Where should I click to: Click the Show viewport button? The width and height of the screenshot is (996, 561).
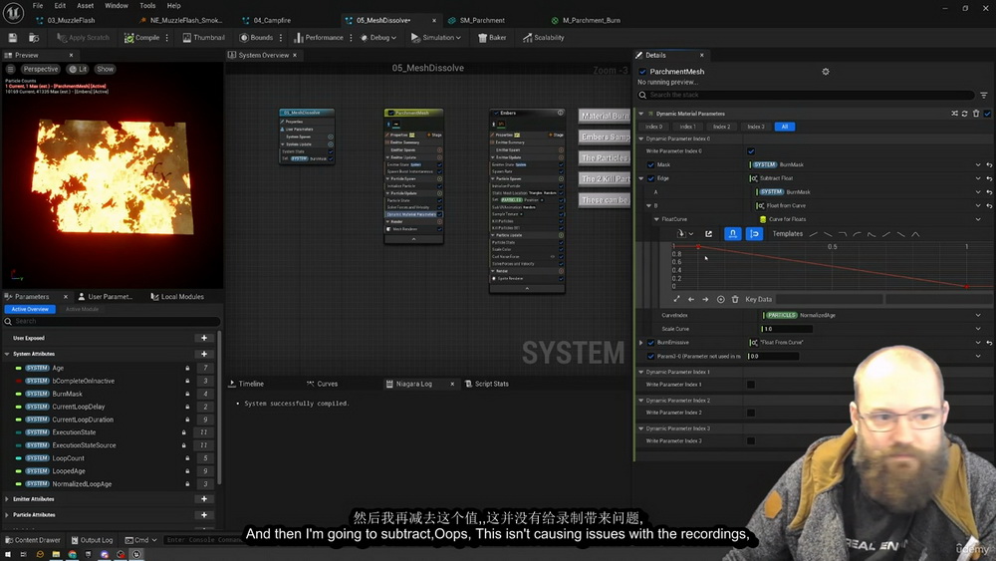point(105,69)
